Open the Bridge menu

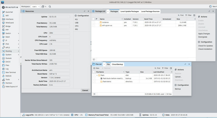click(8, 26)
